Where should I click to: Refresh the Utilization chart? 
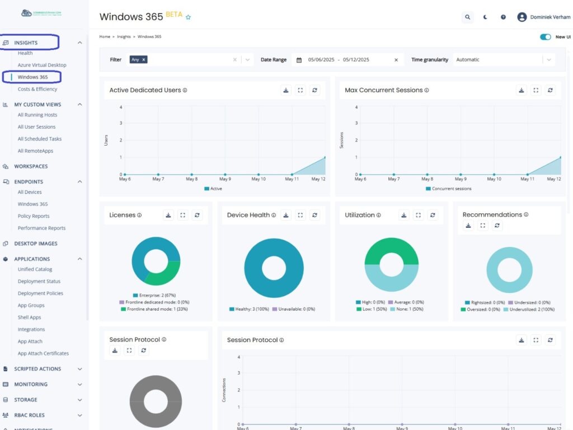[x=433, y=215]
